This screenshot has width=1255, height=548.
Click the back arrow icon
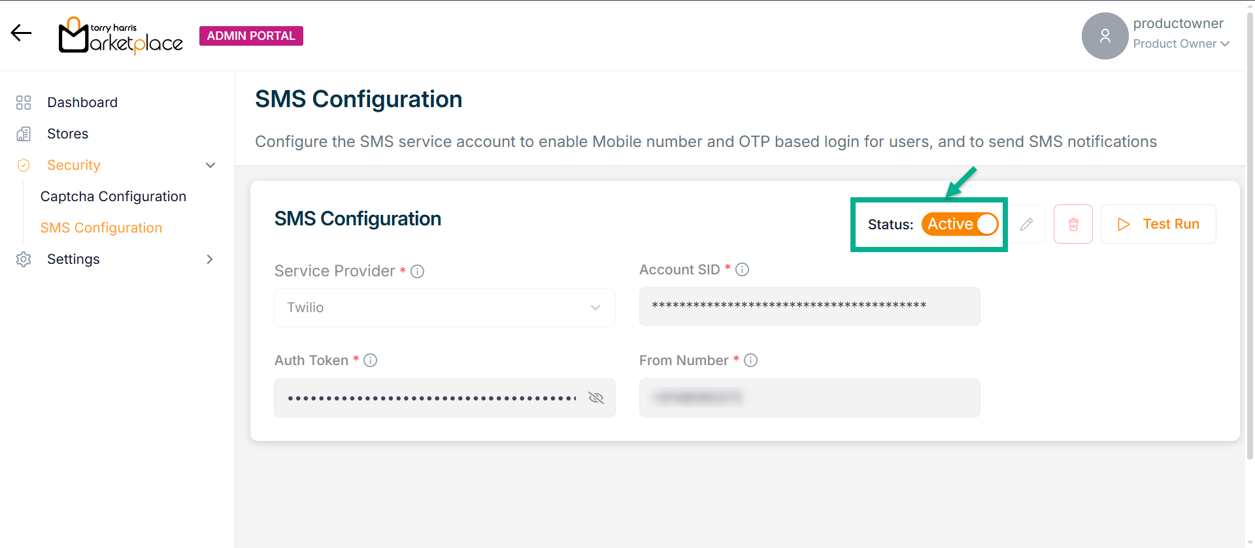pos(21,33)
